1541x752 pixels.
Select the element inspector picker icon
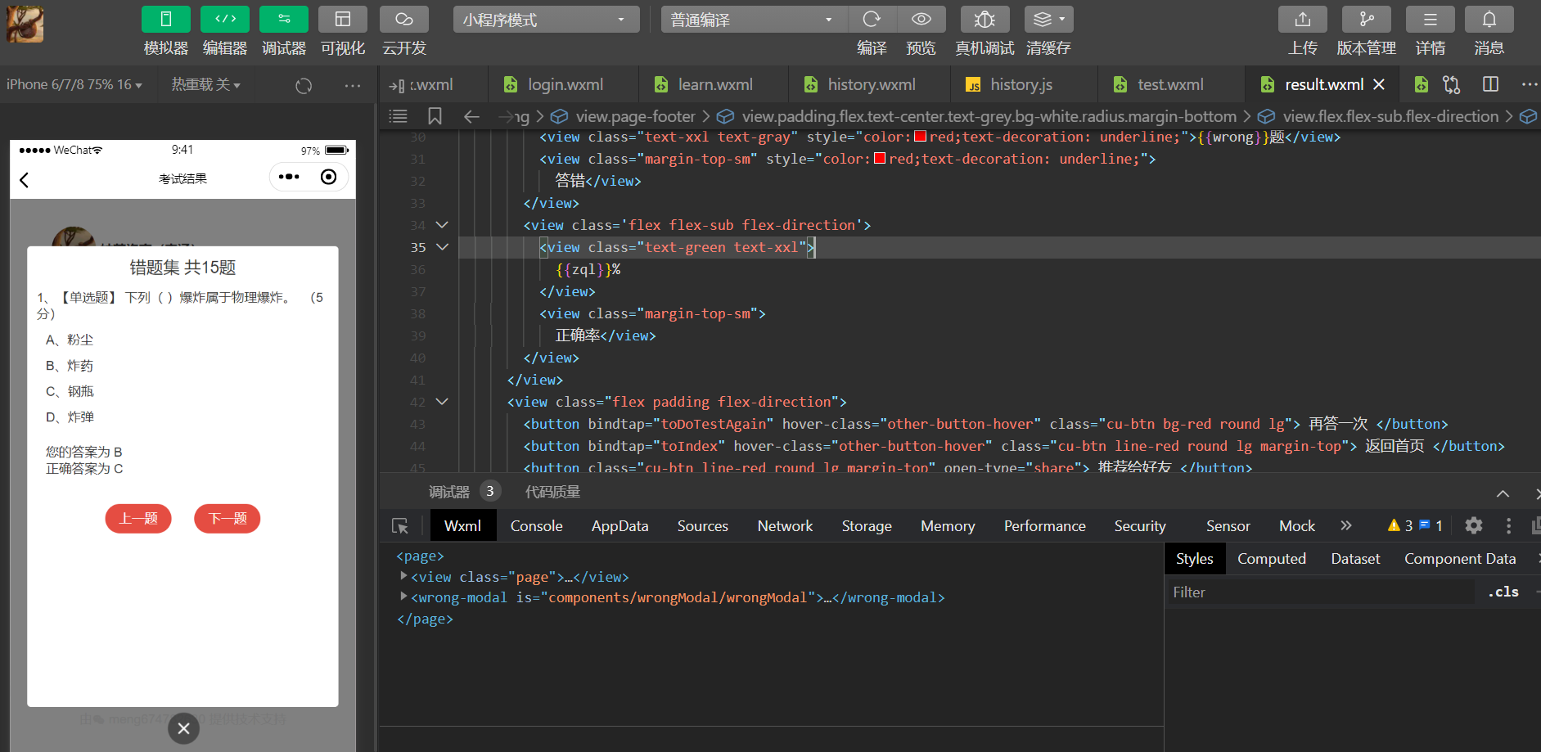(x=400, y=526)
